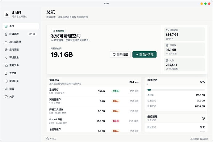Click the 10.9 GB size of Flatpak 数据
Screen dimensions: 213x142
pyautogui.click(x=101, y=121)
